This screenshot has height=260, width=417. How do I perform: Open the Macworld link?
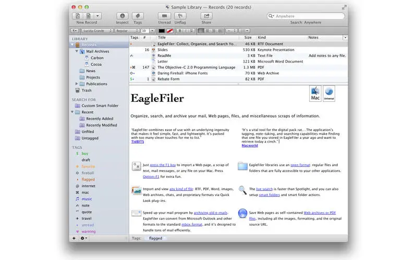[250, 146]
